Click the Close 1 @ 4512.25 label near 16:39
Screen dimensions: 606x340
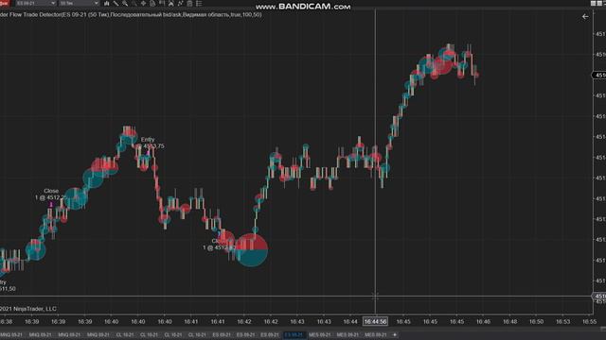pyautogui.click(x=50, y=194)
